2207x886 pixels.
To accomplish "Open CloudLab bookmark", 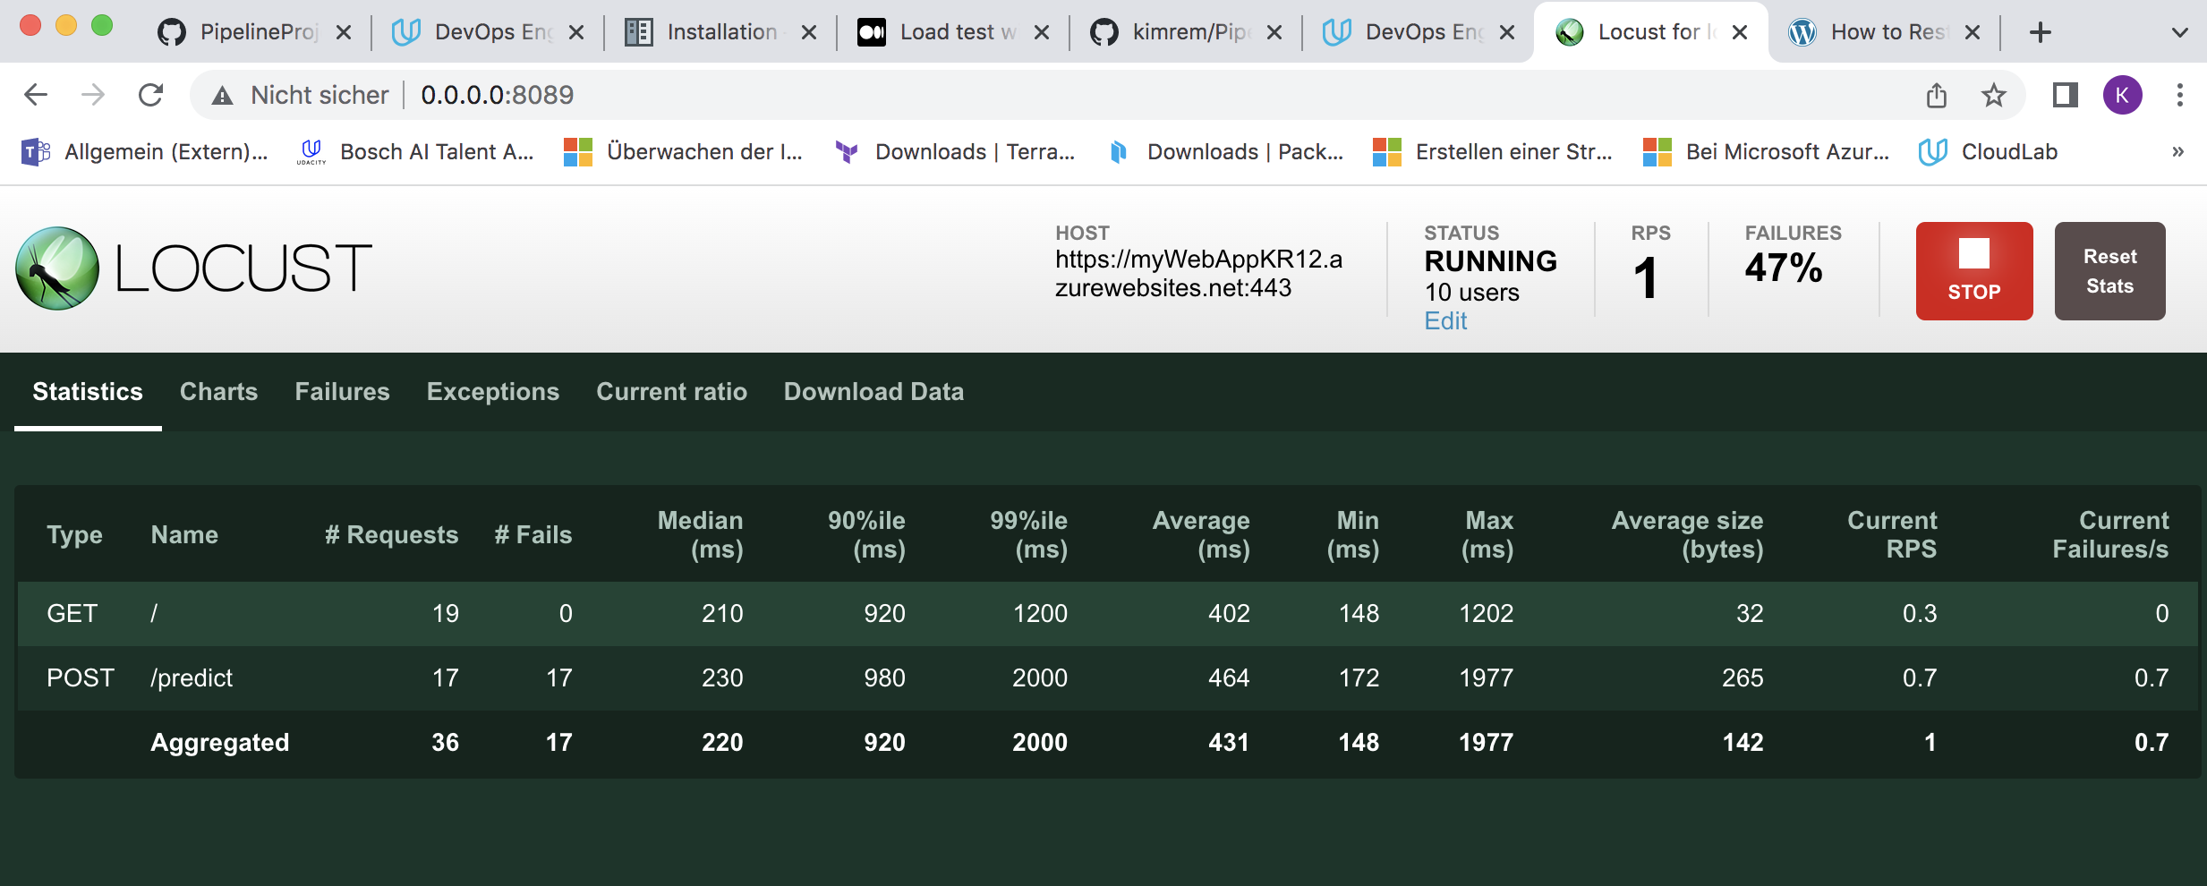I will coord(1988,152).
